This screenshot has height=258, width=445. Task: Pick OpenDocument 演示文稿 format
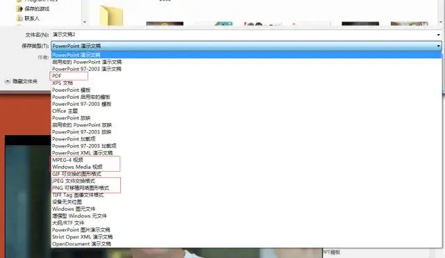246,244
